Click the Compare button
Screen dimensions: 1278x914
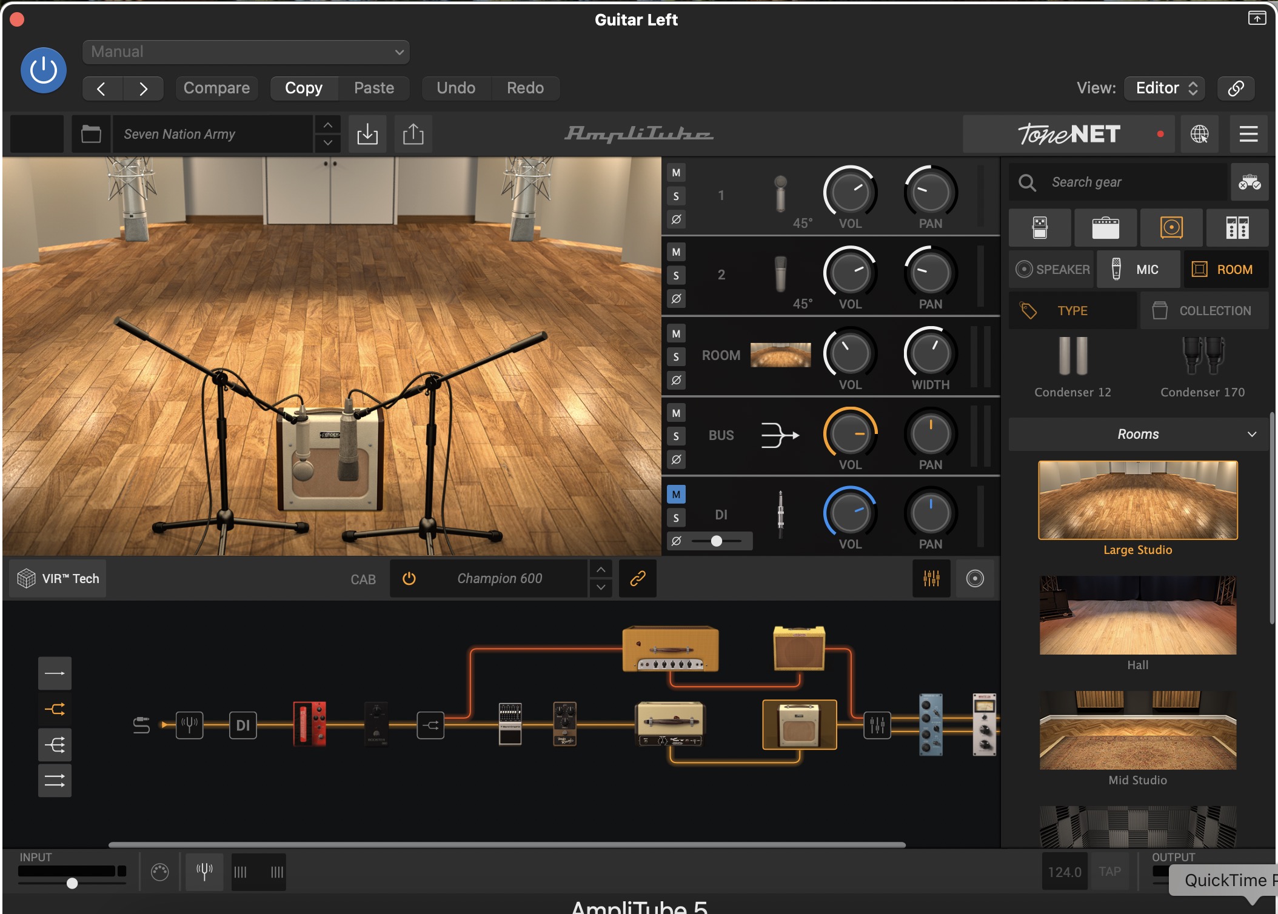tap(216, 88)
